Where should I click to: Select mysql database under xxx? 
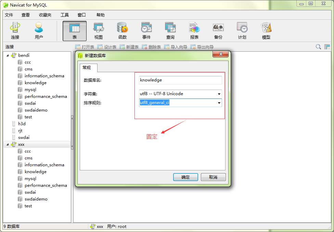coord(30,179)
